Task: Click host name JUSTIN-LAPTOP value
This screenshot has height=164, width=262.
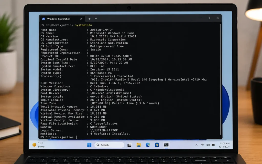Action: [x=102, y=30]
